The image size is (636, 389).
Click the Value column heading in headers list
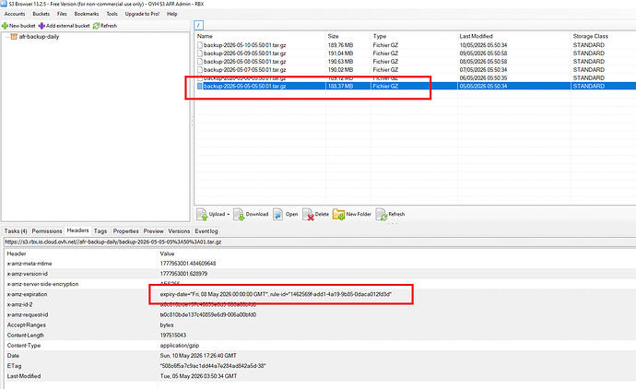click(x=167, y=253)
